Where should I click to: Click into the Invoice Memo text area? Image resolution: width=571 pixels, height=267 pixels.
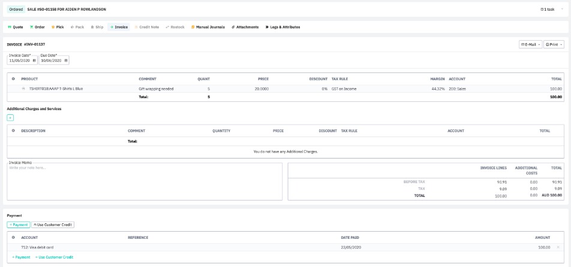[144, 183]
